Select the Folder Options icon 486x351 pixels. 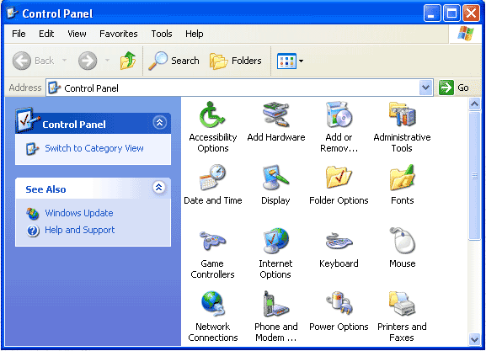(339, 178)
